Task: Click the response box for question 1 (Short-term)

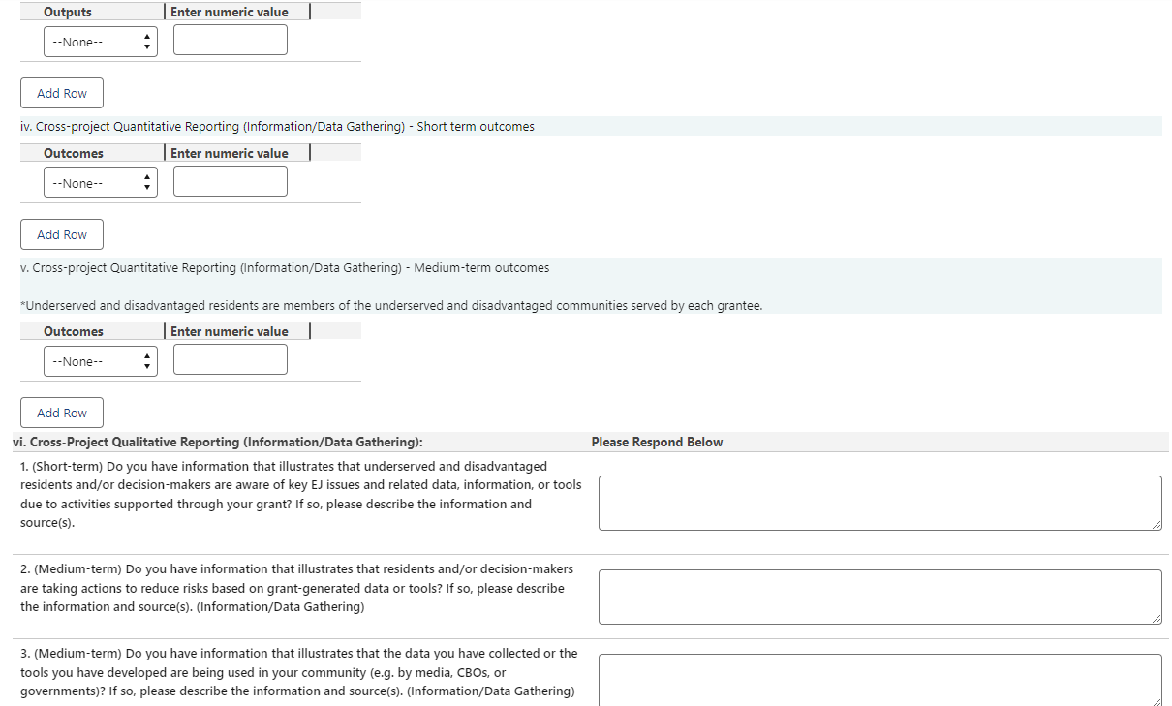Action: click(x=879, y=503)
